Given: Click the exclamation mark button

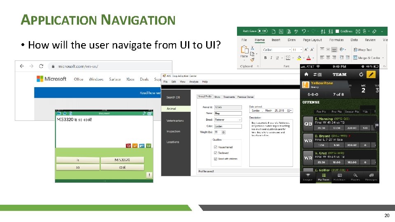Looking at the screenshot, I should (149, 175).
